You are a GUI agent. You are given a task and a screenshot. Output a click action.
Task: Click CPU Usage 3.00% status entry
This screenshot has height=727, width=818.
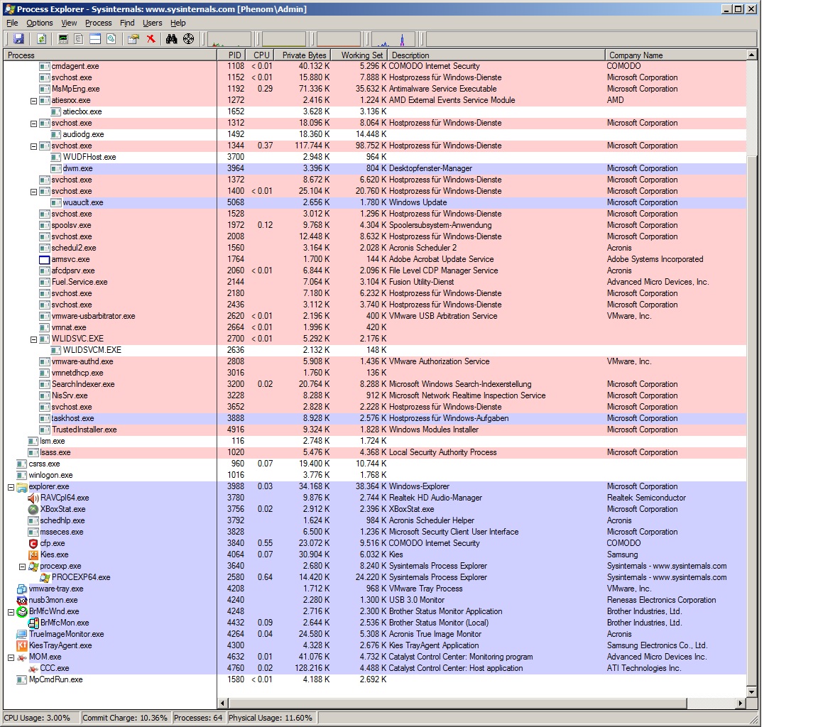pos(40,718)
